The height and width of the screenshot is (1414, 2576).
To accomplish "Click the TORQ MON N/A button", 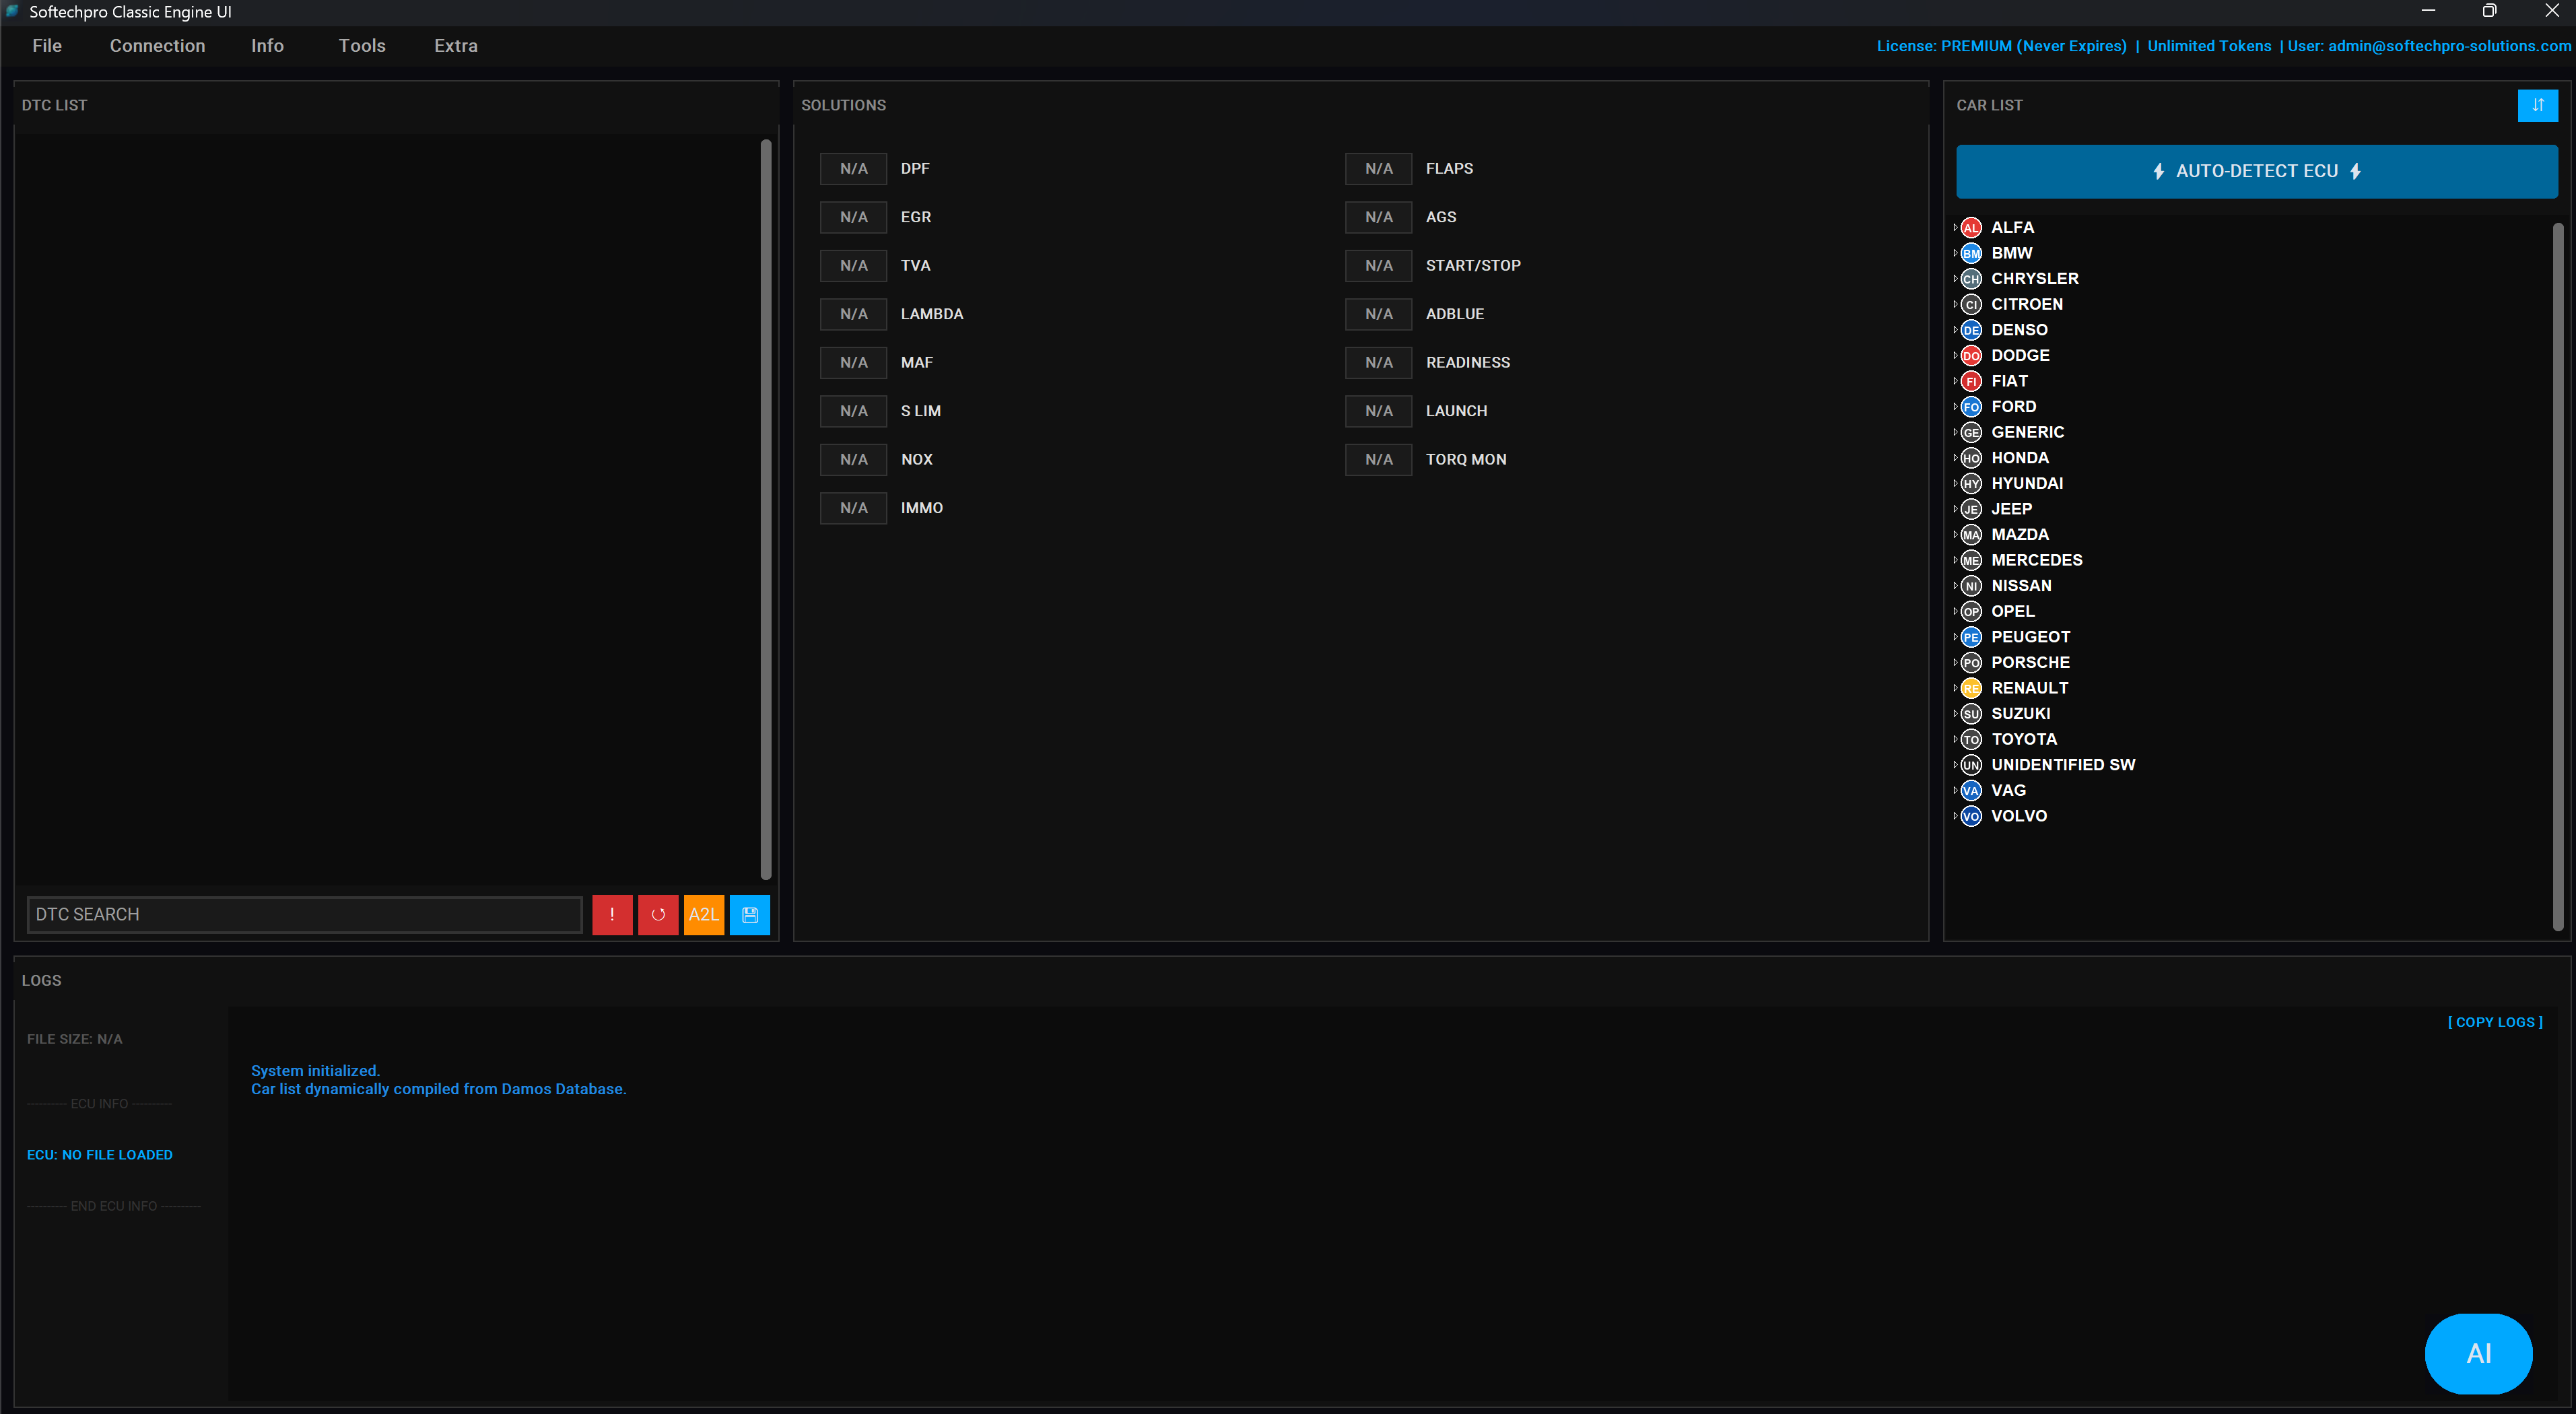I will (x=1378, y=459).
